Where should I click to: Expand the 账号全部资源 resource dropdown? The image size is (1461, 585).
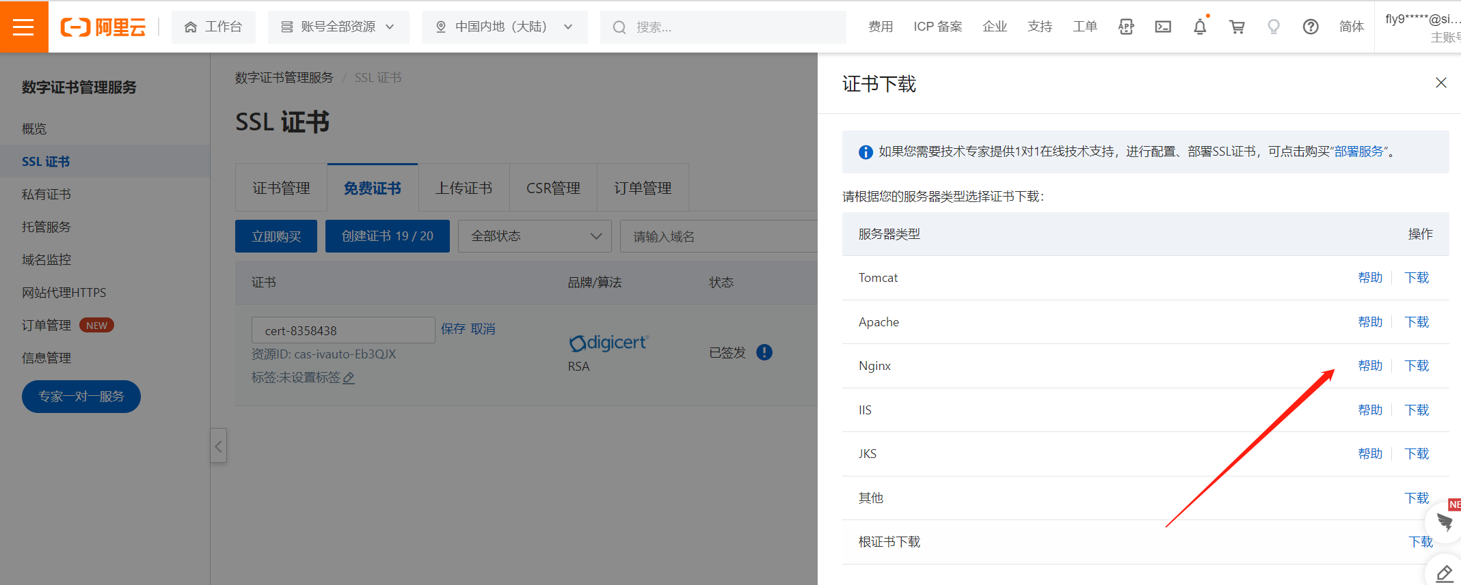(x=338, y=27)
